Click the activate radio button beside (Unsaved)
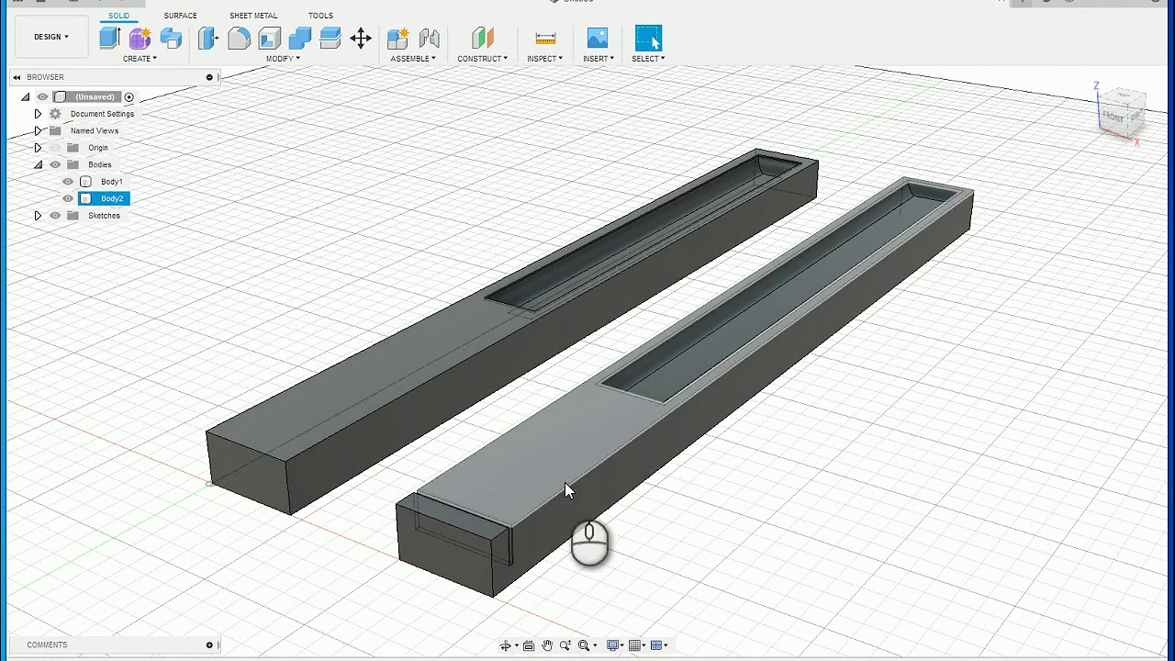Screen dimensions: 1175x661 click(129, 97)
